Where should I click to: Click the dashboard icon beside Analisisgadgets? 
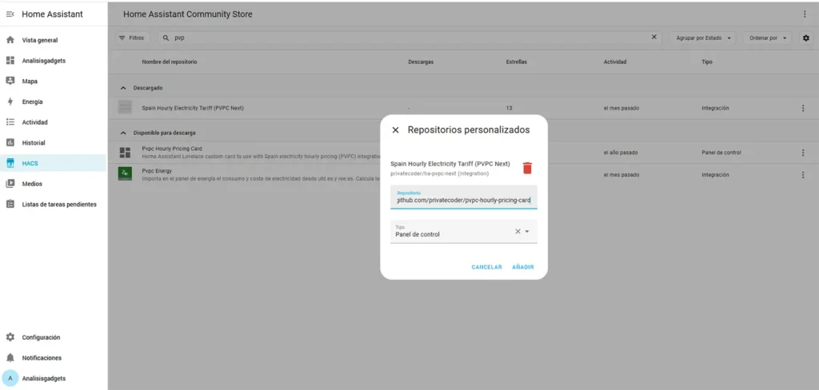[10, 61]
